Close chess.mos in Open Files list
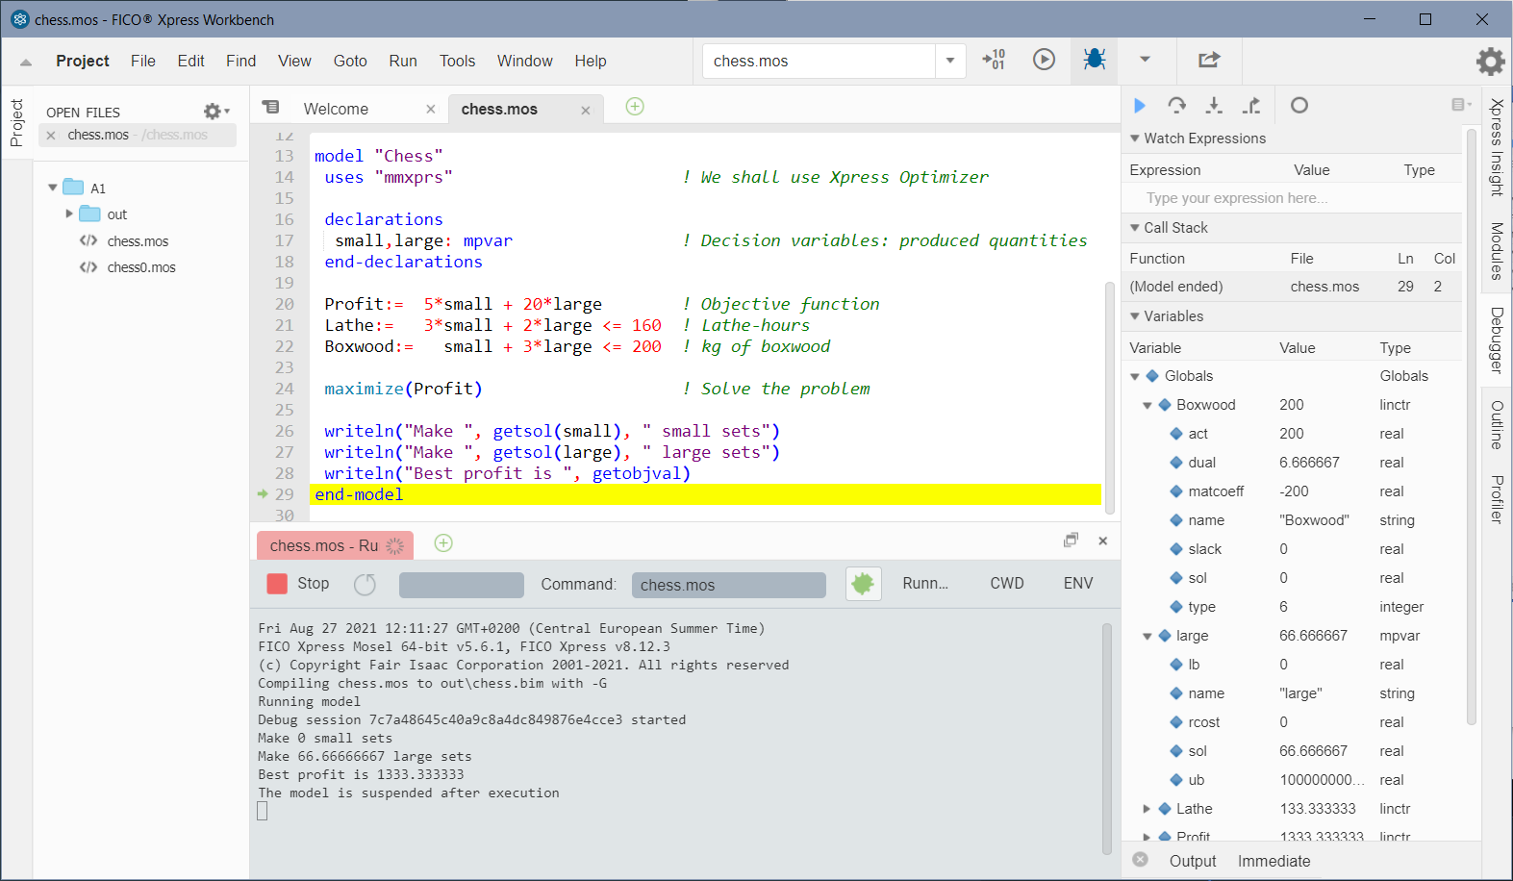 51,136
